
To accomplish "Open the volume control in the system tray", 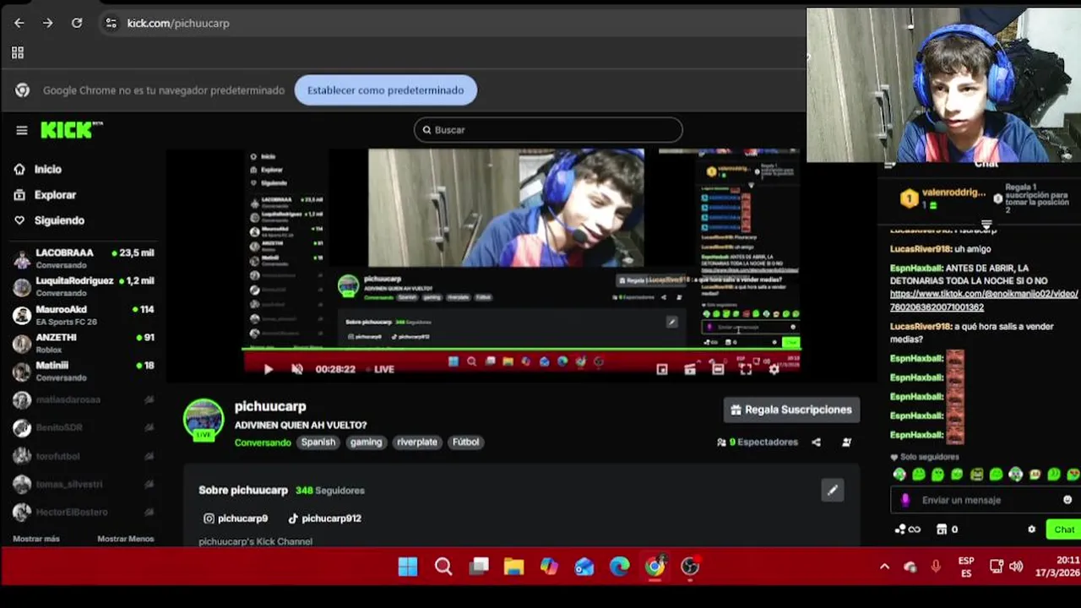I will [x=1016, y=567].
